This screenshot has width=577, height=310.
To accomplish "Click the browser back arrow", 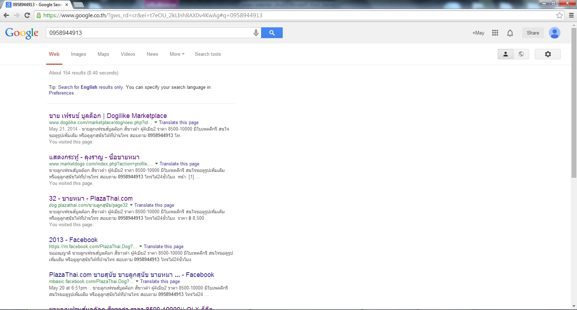I will (6, 15).
